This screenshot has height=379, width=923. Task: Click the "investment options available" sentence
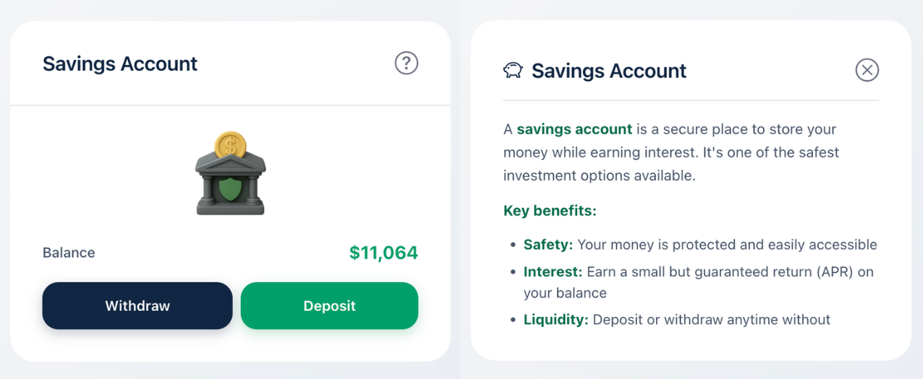(599, 175)
